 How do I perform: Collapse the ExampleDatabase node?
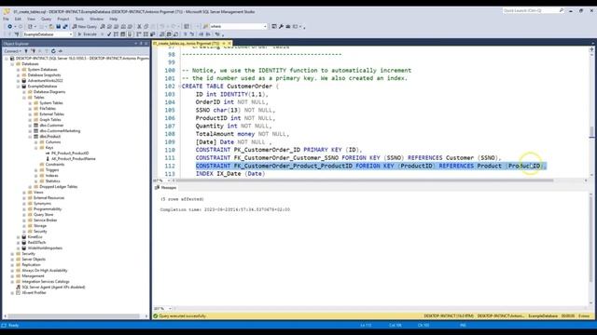19,87
